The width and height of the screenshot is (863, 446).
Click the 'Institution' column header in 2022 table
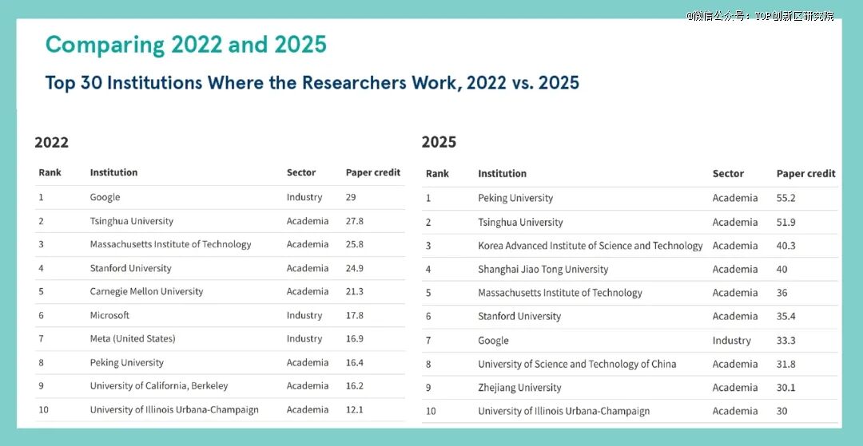pyautogui.click(x=114, y=172)
